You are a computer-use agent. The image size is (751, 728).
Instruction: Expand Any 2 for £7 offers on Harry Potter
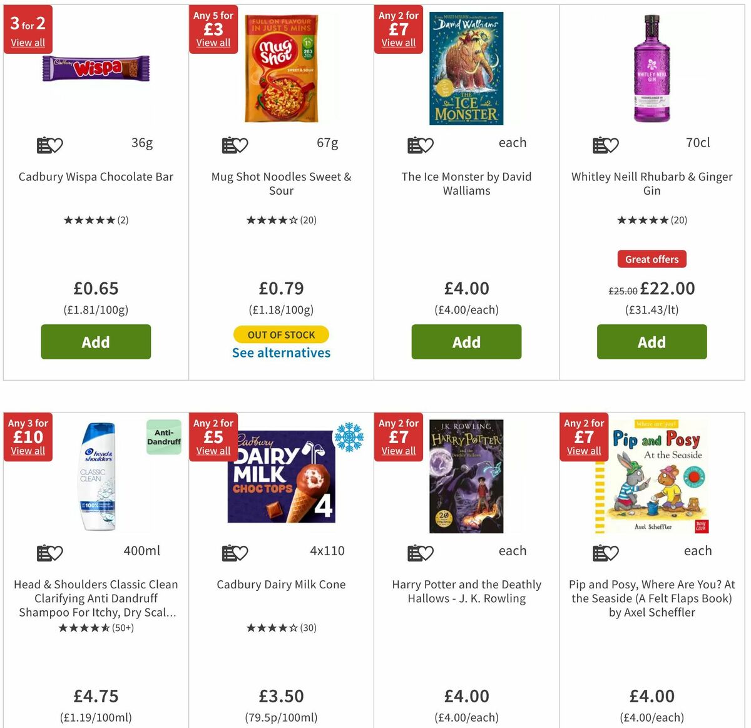tap(398, 450)
